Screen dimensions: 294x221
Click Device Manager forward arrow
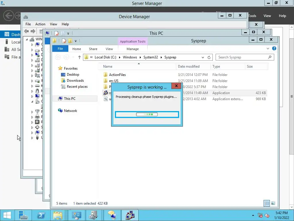pos(33,31)
